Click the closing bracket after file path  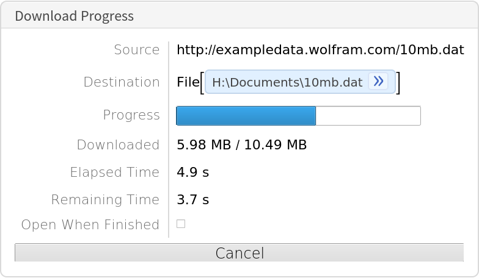[398, 82]
